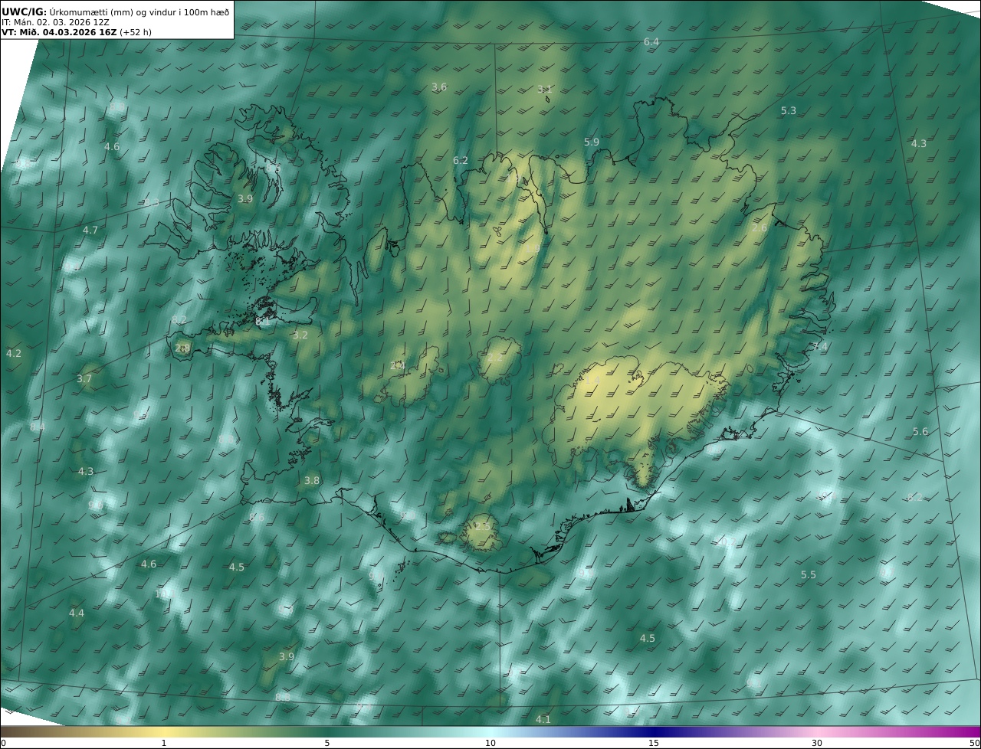Image resolution: width=981 pixels, height=749 pixels.
Task: Click the colour scale tick labelled 5
Action: click(327, 743)
